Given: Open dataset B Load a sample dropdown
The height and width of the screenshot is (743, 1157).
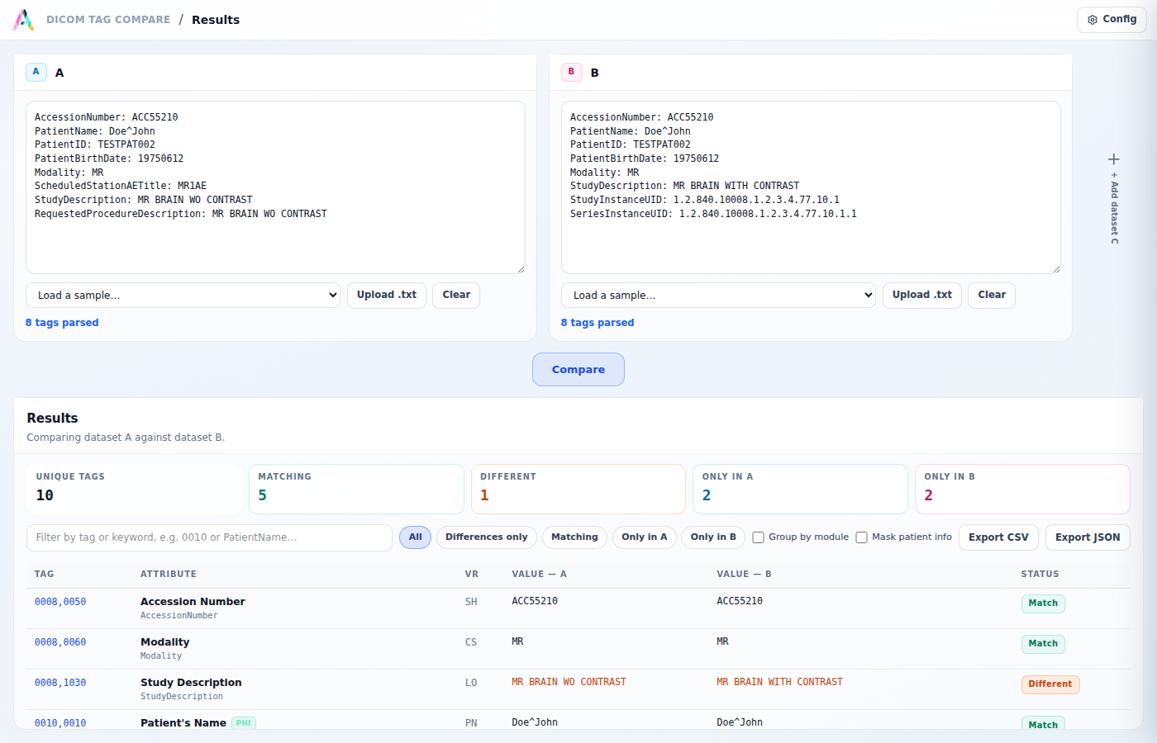Looking at the screenshot, I should tap(718, 296).
